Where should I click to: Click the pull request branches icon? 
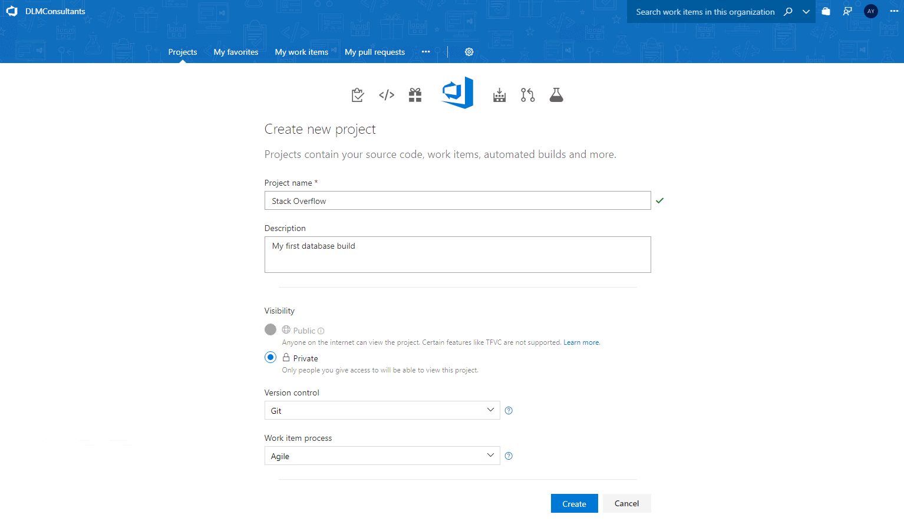[x=528, y=95]
